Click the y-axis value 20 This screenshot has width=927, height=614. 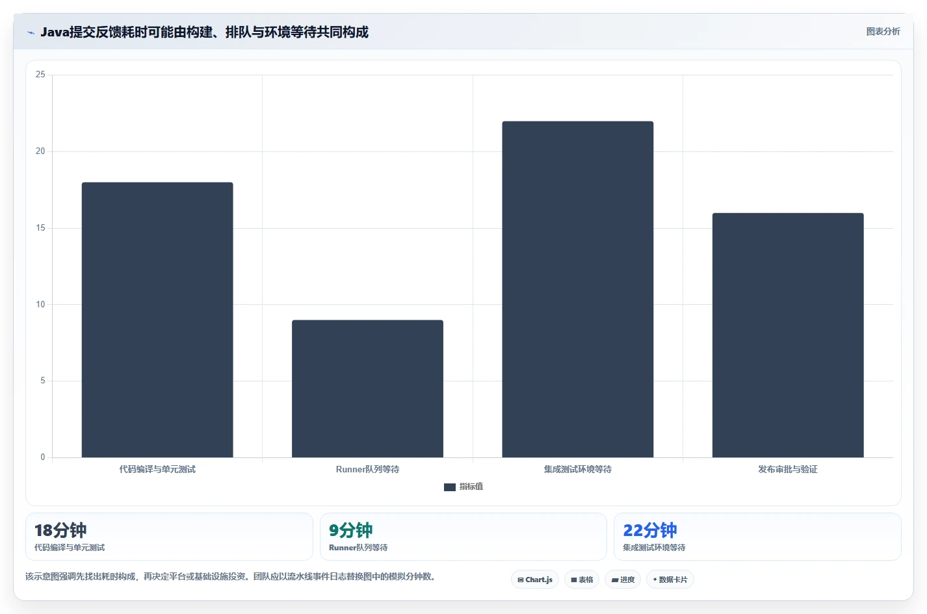coord(40,151)
